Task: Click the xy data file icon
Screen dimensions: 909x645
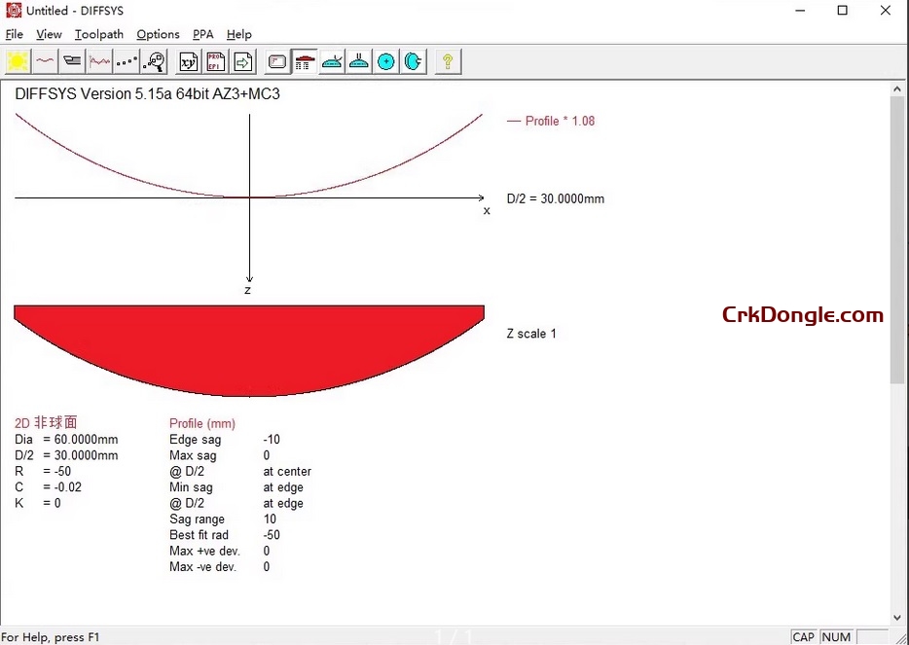Action: (x=188, y=60)
